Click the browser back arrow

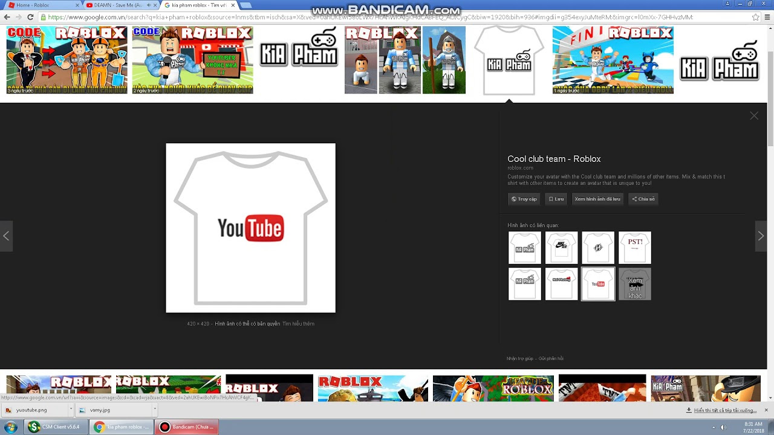(7, 17)
